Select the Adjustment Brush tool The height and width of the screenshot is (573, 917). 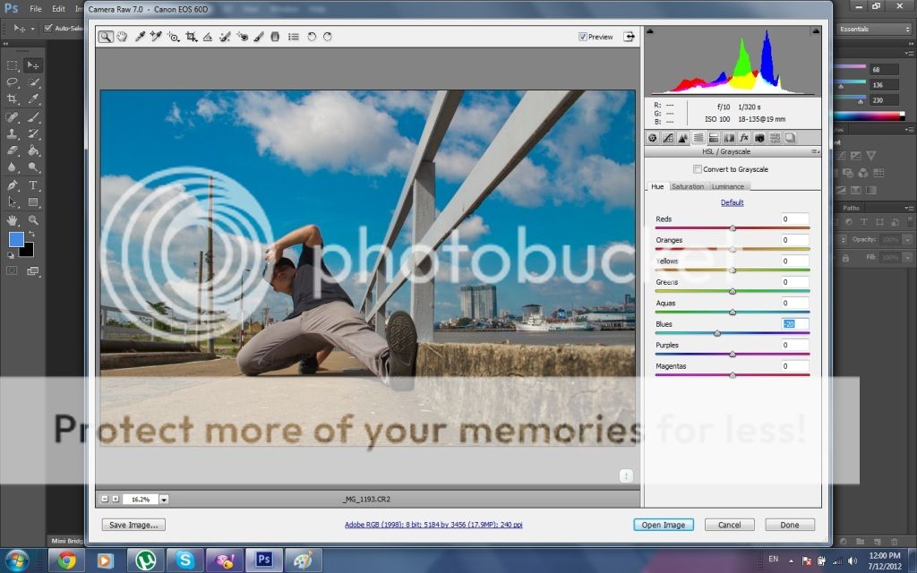[x=259, y=37]
